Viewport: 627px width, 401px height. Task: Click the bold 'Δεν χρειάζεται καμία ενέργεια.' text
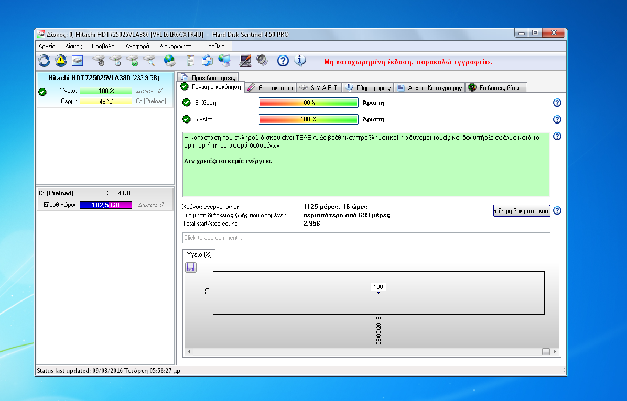pyautogui.click(x=228, y=161)
